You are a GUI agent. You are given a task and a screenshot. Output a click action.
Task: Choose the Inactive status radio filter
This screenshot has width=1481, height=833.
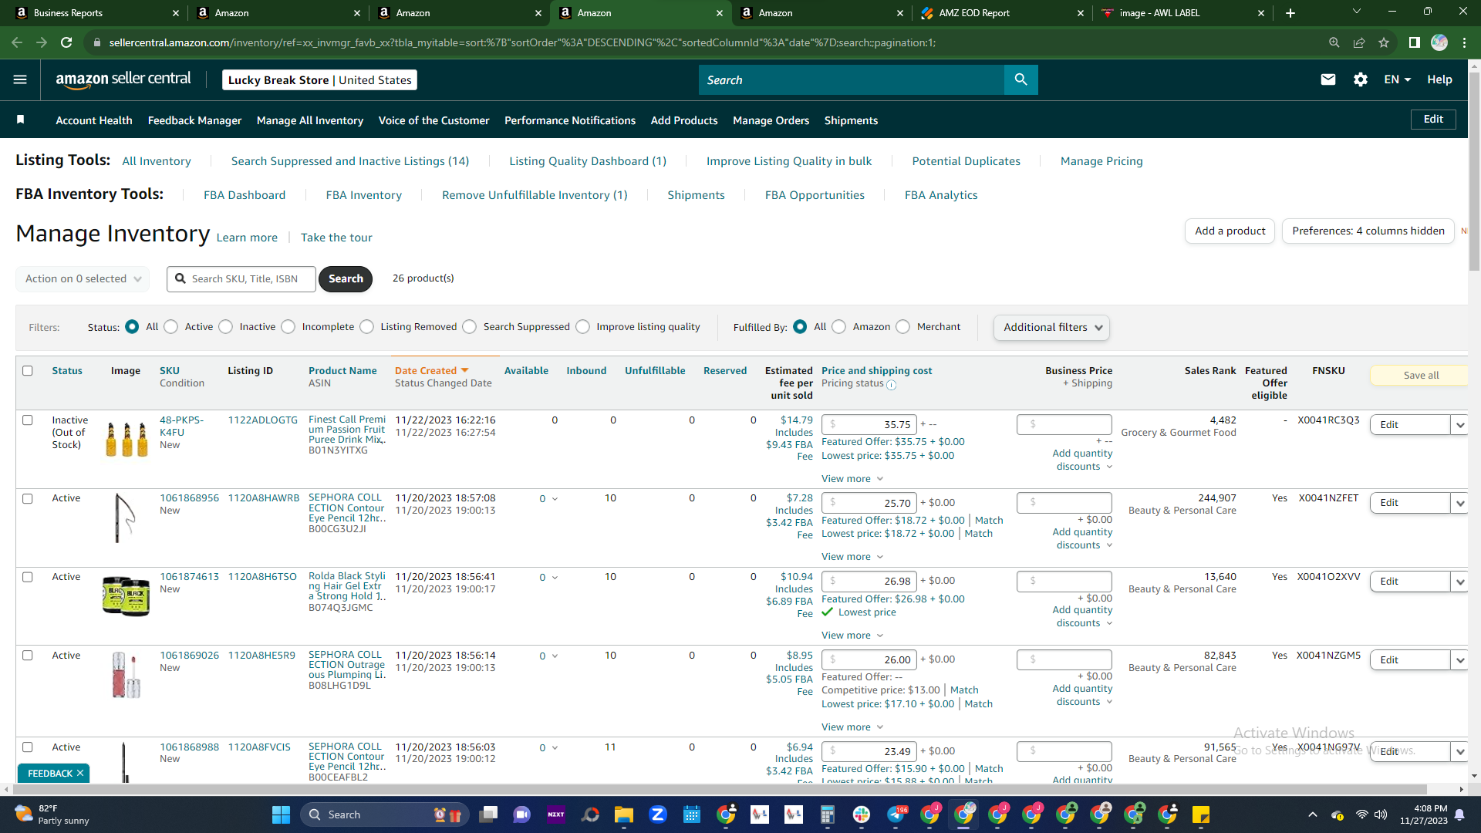pos(226,327)
